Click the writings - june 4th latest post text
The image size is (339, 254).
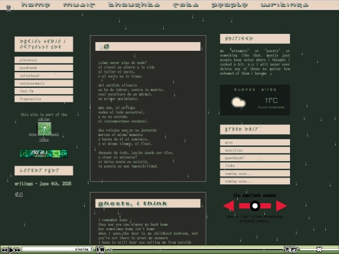click(x=43, y=184)
